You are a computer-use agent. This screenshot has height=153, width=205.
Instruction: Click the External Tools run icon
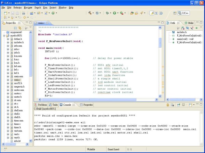coord(122,13)
